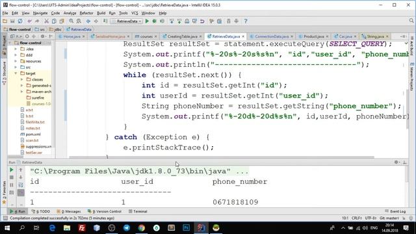
Task: Open Google Chrome from taskbar
Action: pos(142,228)
